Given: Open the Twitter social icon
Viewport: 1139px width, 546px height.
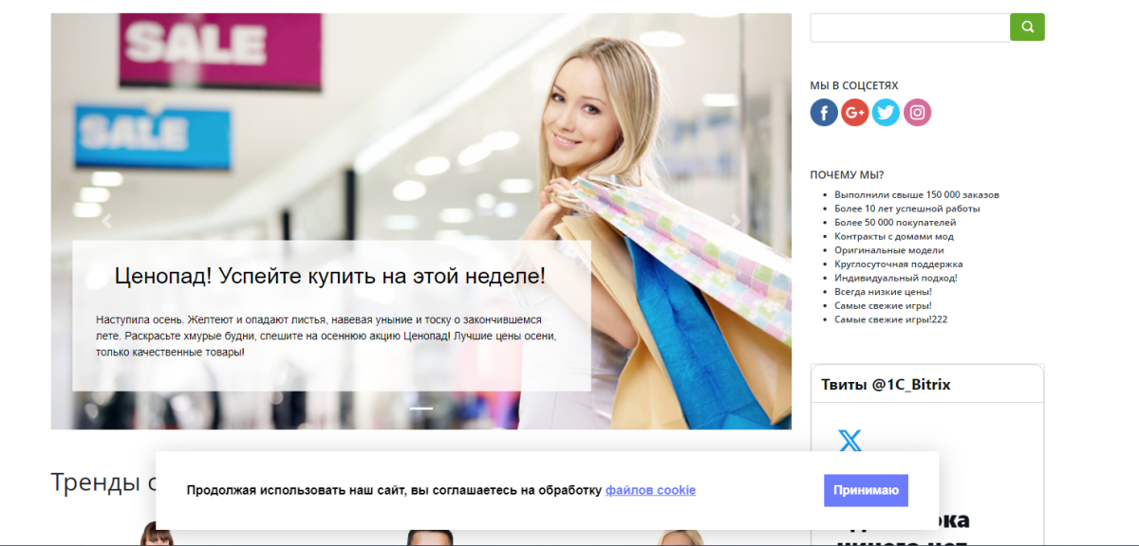Looking at the screenshot, I should pyautogui.click(x=886, y=112).
